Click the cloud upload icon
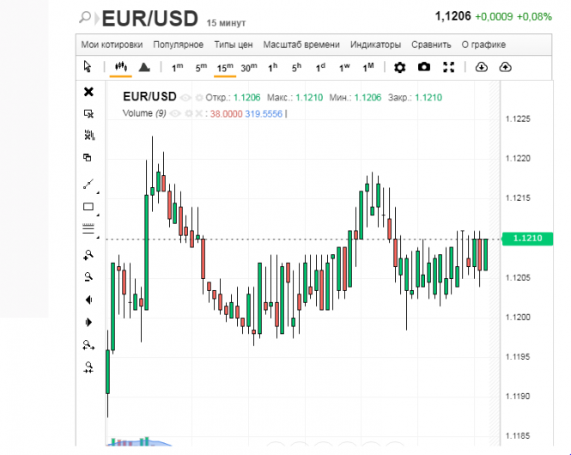 point(506,67)
